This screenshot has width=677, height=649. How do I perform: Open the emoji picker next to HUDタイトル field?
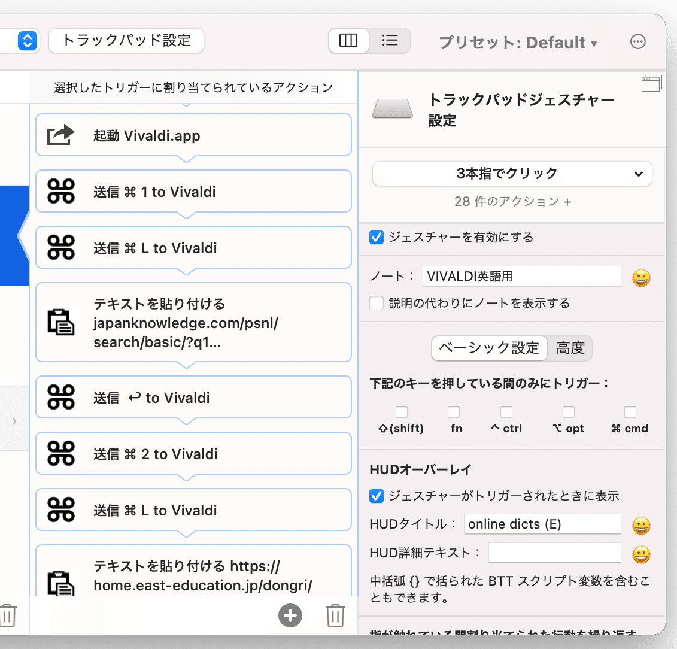(x=641, y=526)
